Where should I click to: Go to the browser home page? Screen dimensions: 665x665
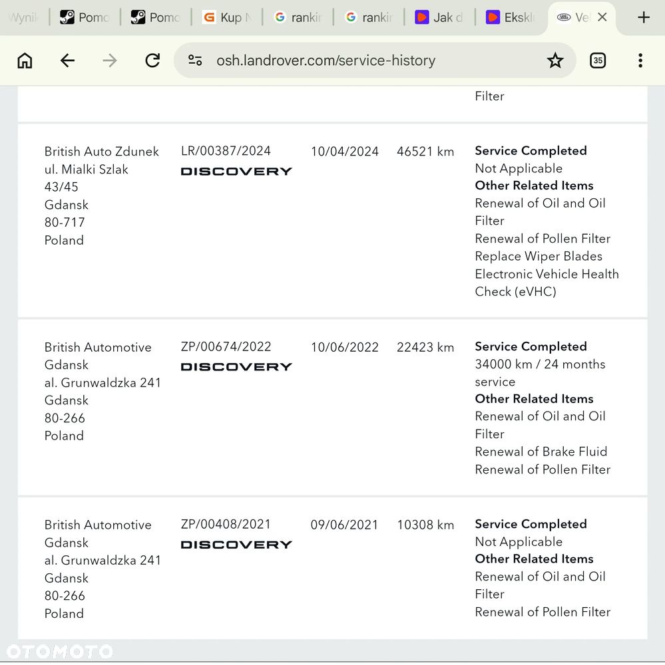coord(25,61)
